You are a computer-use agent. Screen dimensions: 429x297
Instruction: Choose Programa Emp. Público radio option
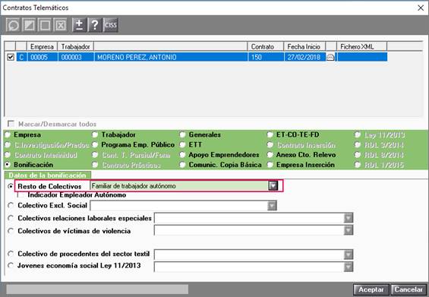coord(95,145)
